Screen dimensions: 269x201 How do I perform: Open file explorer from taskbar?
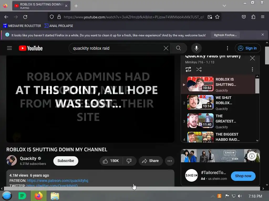pos(55,196)
